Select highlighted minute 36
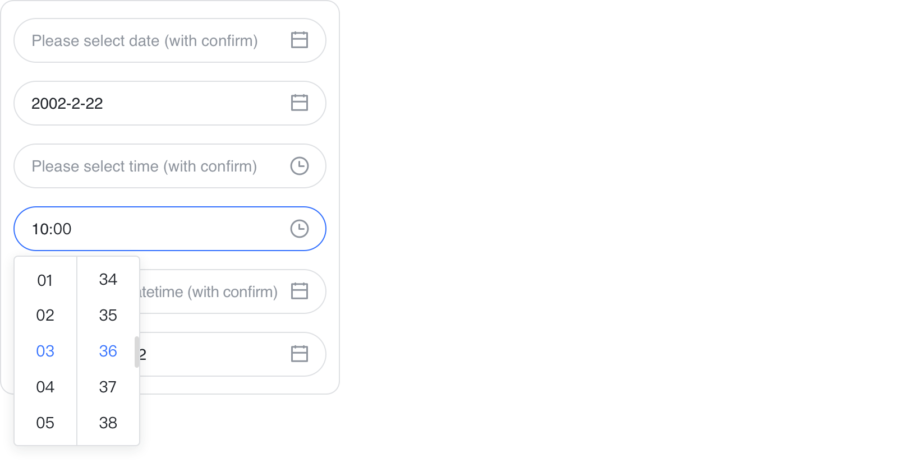Viewport: 920px width, 463px height. [x=108, y=351]
